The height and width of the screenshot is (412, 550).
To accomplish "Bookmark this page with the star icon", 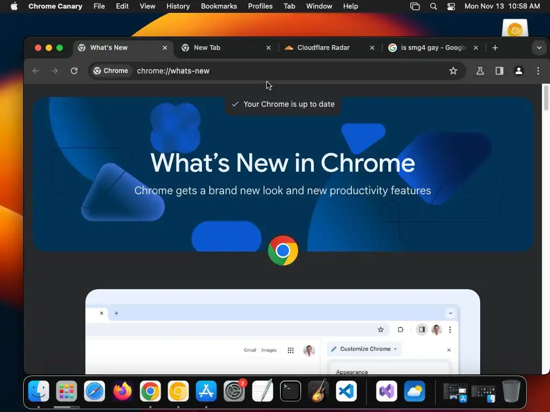I will [453, 71].
